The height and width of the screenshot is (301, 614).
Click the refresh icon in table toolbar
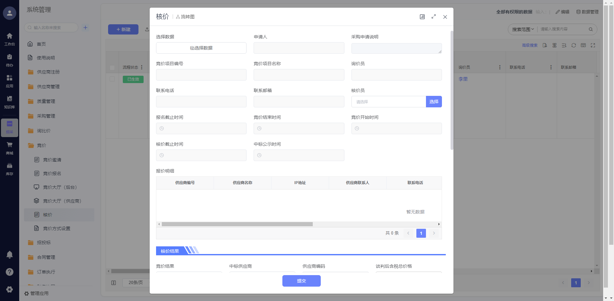pos(574,45)
